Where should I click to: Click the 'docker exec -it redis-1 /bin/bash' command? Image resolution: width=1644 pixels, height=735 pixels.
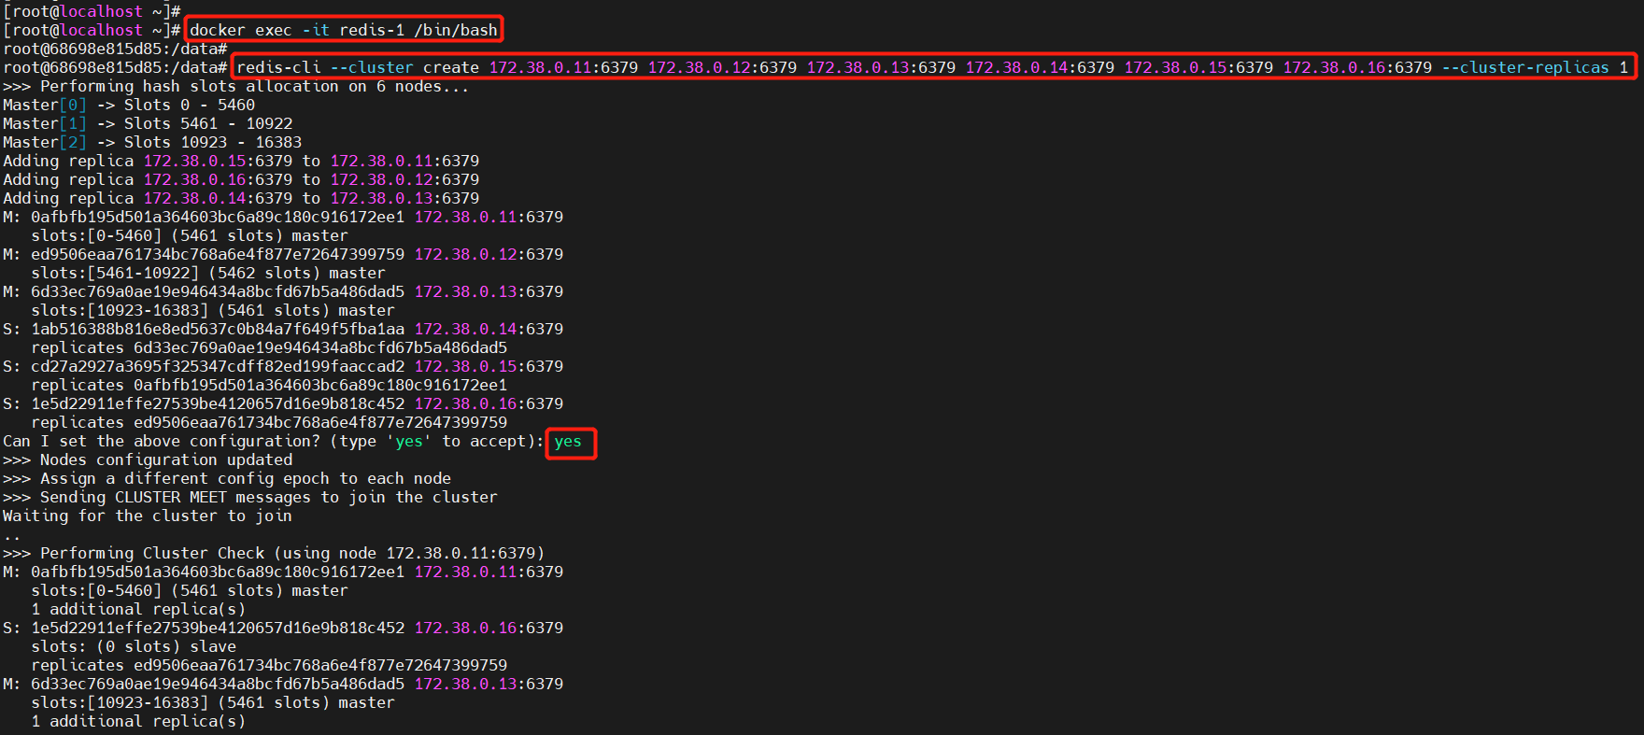pos(344,30)
